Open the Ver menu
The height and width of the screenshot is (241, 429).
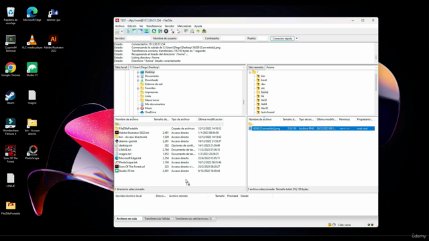pos(141,26)
